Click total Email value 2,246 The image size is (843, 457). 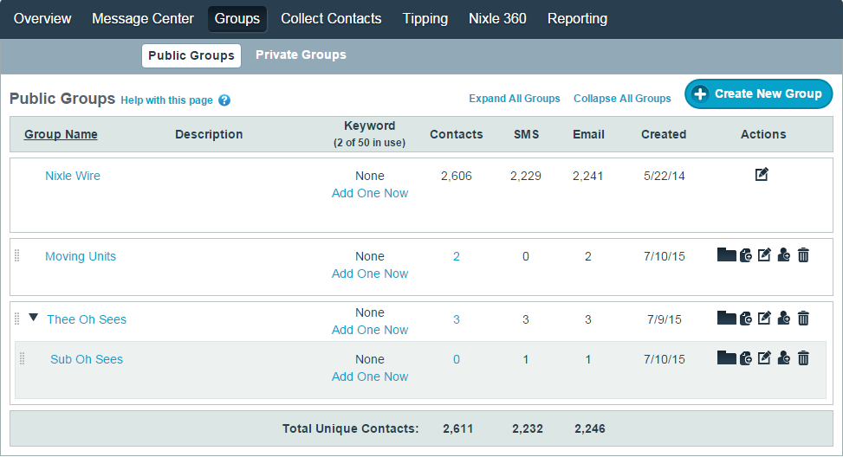pyautogui.click(x=590, y=428)
